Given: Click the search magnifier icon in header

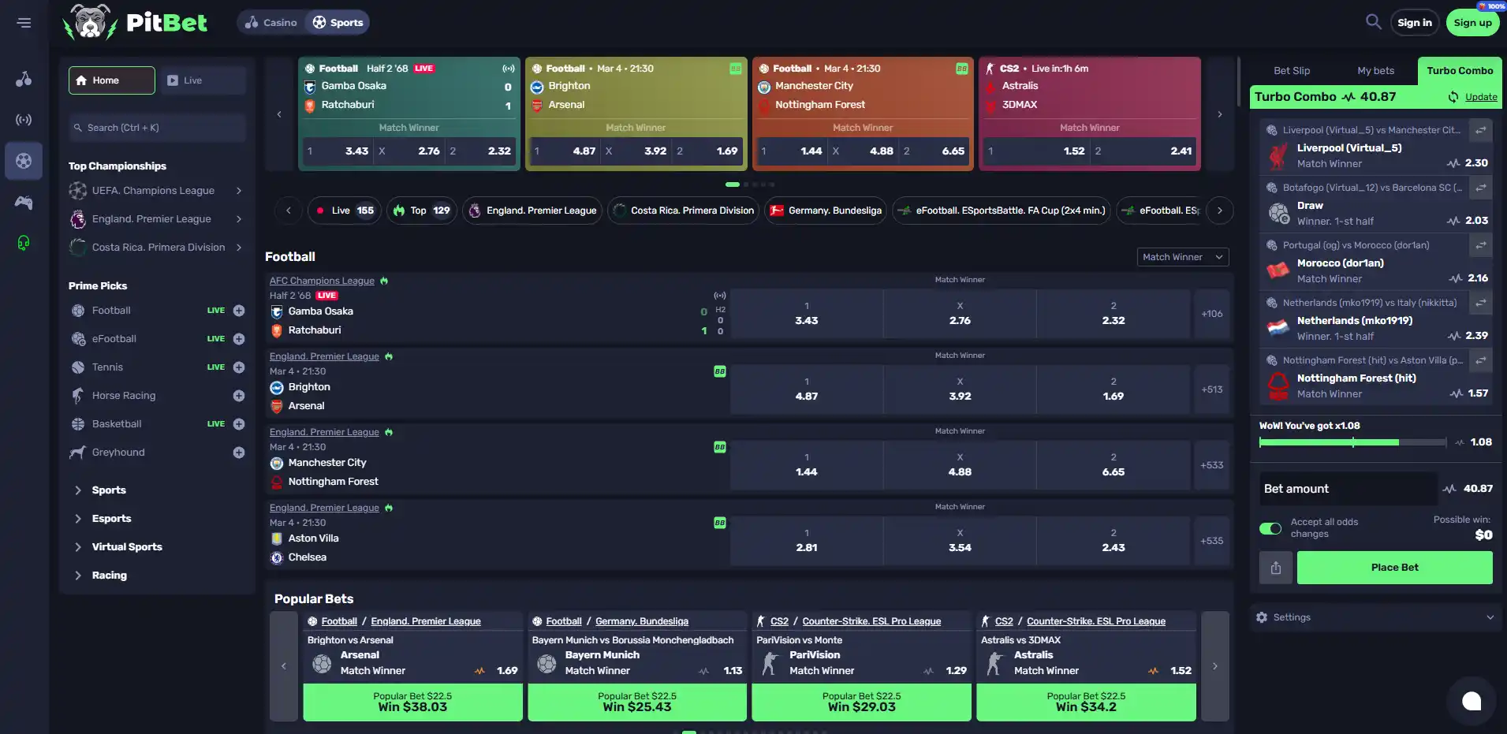Looking at the screenshot, I should [1373, 22].
